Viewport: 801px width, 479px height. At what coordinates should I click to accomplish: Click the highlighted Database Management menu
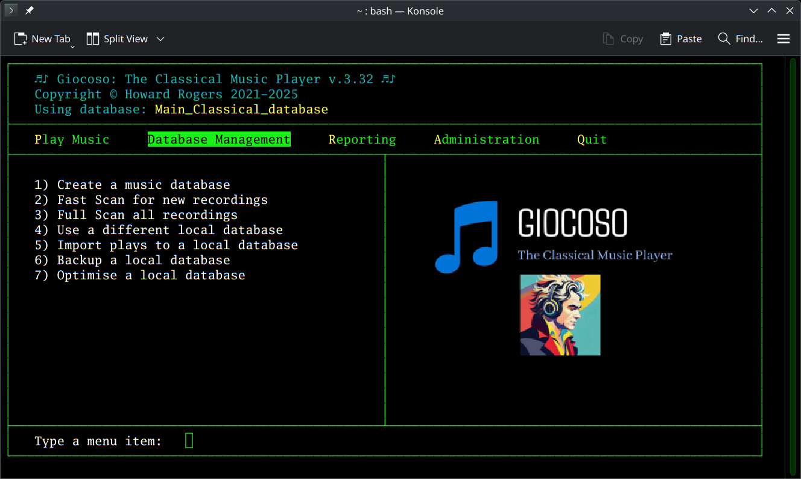(219, 139)
